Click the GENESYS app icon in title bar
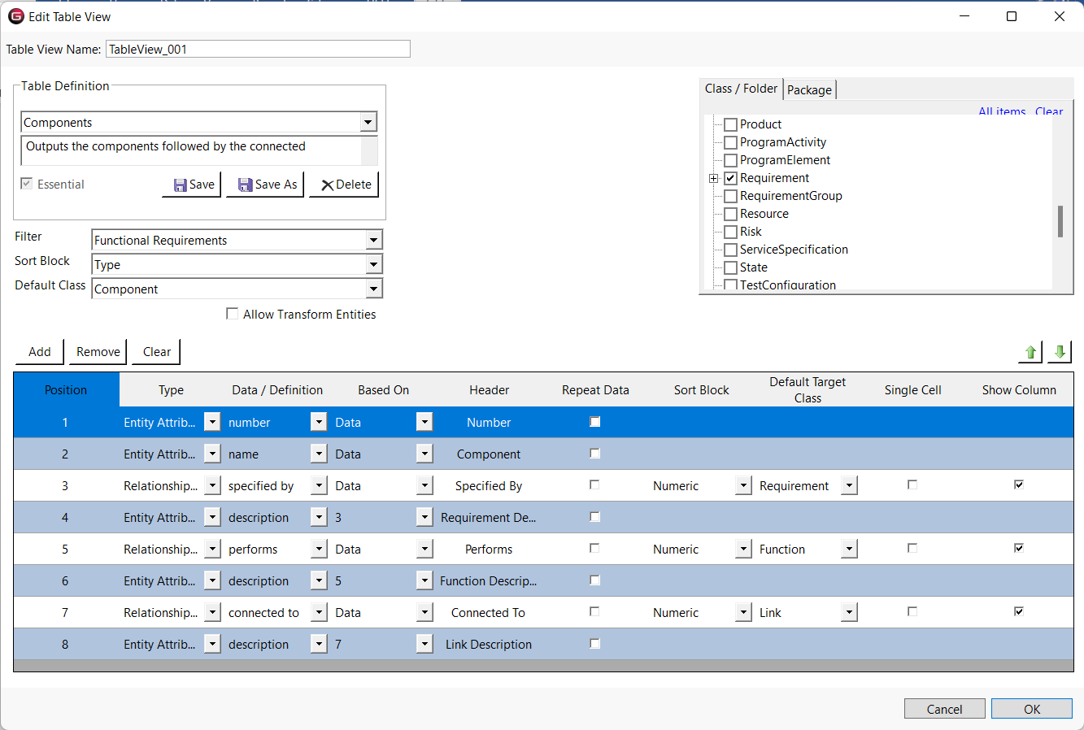The height and width of the screenshot is (730, 1084). (15, 16)
